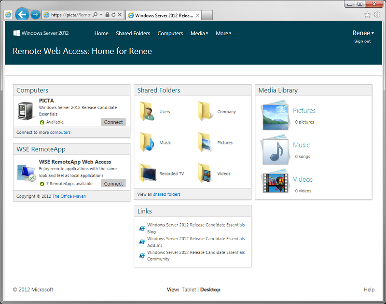Click the Media Library Music note thumbnail
386x304 pixels.
point(275,150)
